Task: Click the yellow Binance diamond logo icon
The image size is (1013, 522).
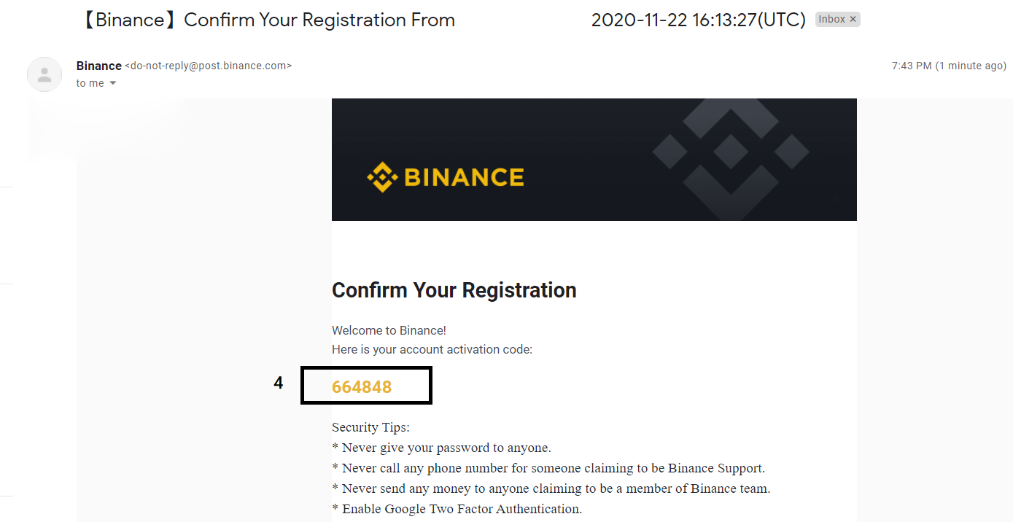Action: pyautogui.click(x=382, y=177)
